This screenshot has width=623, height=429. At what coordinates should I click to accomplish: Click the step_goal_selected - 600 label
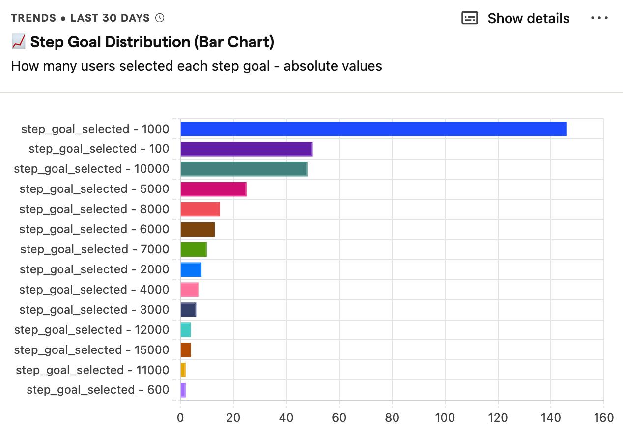(x=98, y=390)
